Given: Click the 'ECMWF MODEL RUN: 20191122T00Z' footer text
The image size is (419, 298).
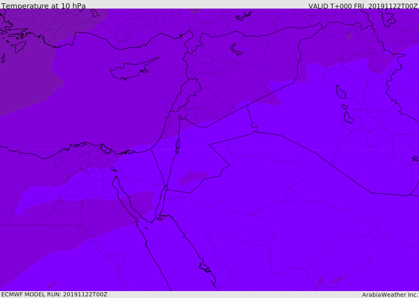Looking at the screenshot, I should click(54, 294).
